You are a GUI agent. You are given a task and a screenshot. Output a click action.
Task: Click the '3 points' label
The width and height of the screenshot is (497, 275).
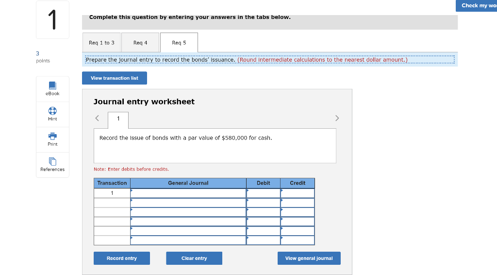coord(43,57)
